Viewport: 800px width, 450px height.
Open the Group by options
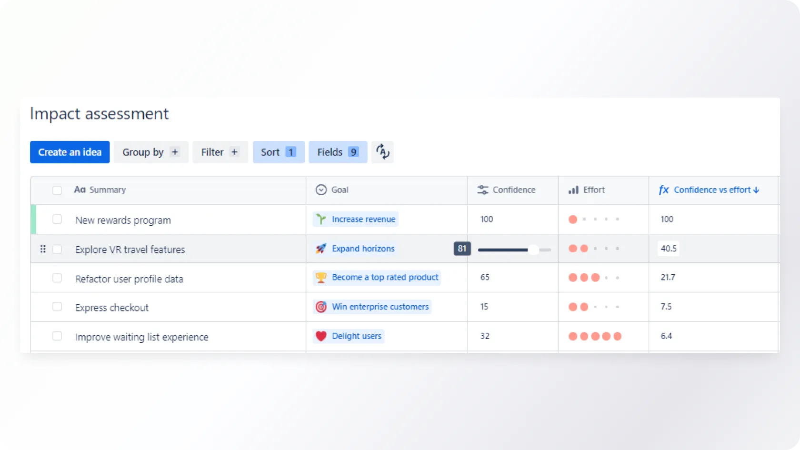click(x=150, y=152)
